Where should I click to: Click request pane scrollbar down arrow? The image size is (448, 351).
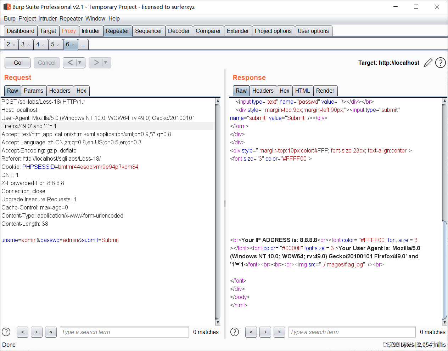pyautogui.click(x=218, y=322)
